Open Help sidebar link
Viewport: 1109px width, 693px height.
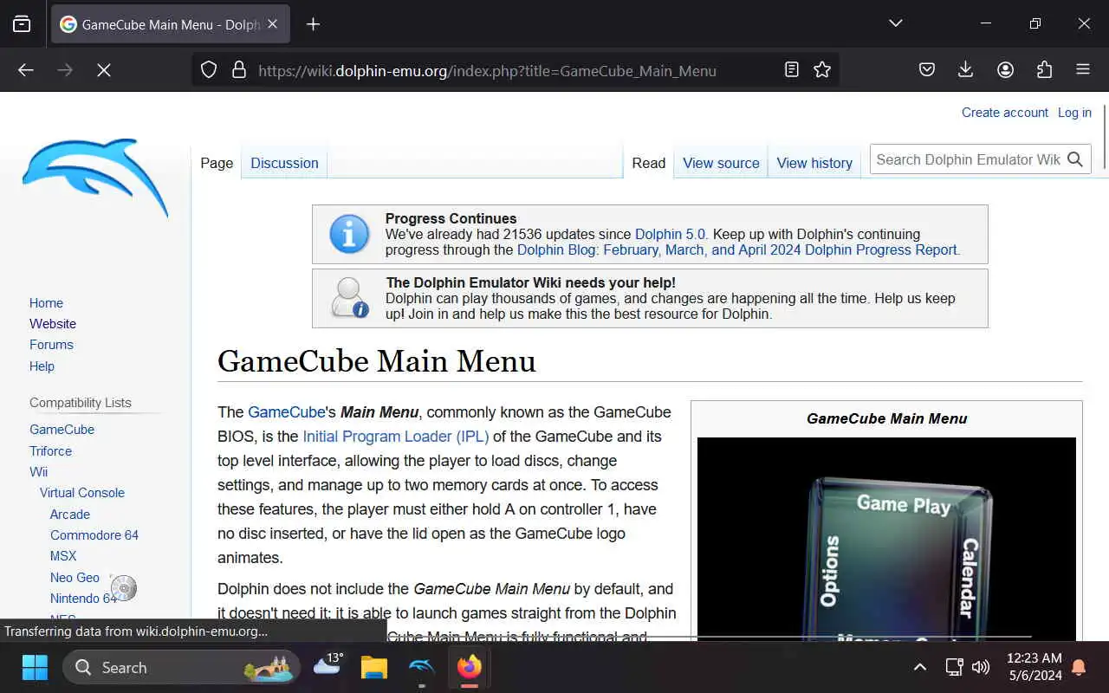pyautogui.click(x=42, y=366)
